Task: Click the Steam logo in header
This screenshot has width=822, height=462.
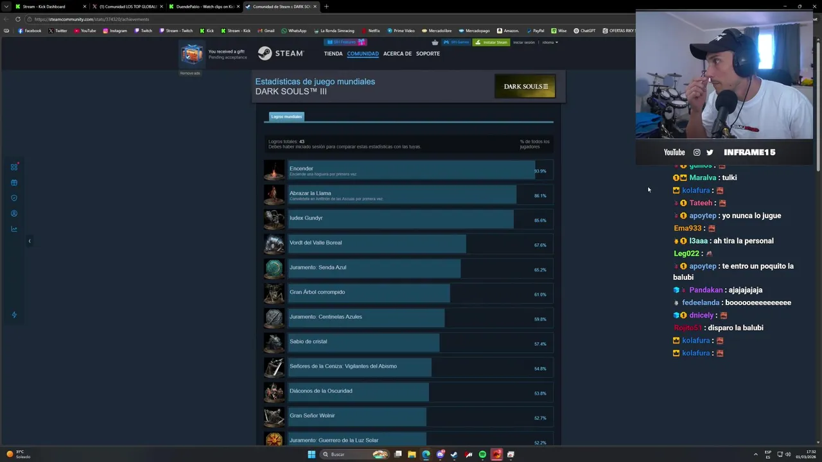Action: coord(281,53)
